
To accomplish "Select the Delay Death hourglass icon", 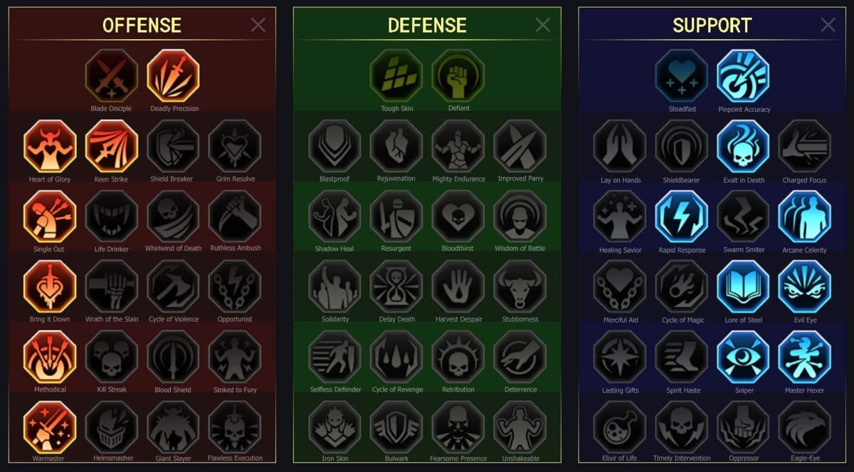I will (396, 286).
